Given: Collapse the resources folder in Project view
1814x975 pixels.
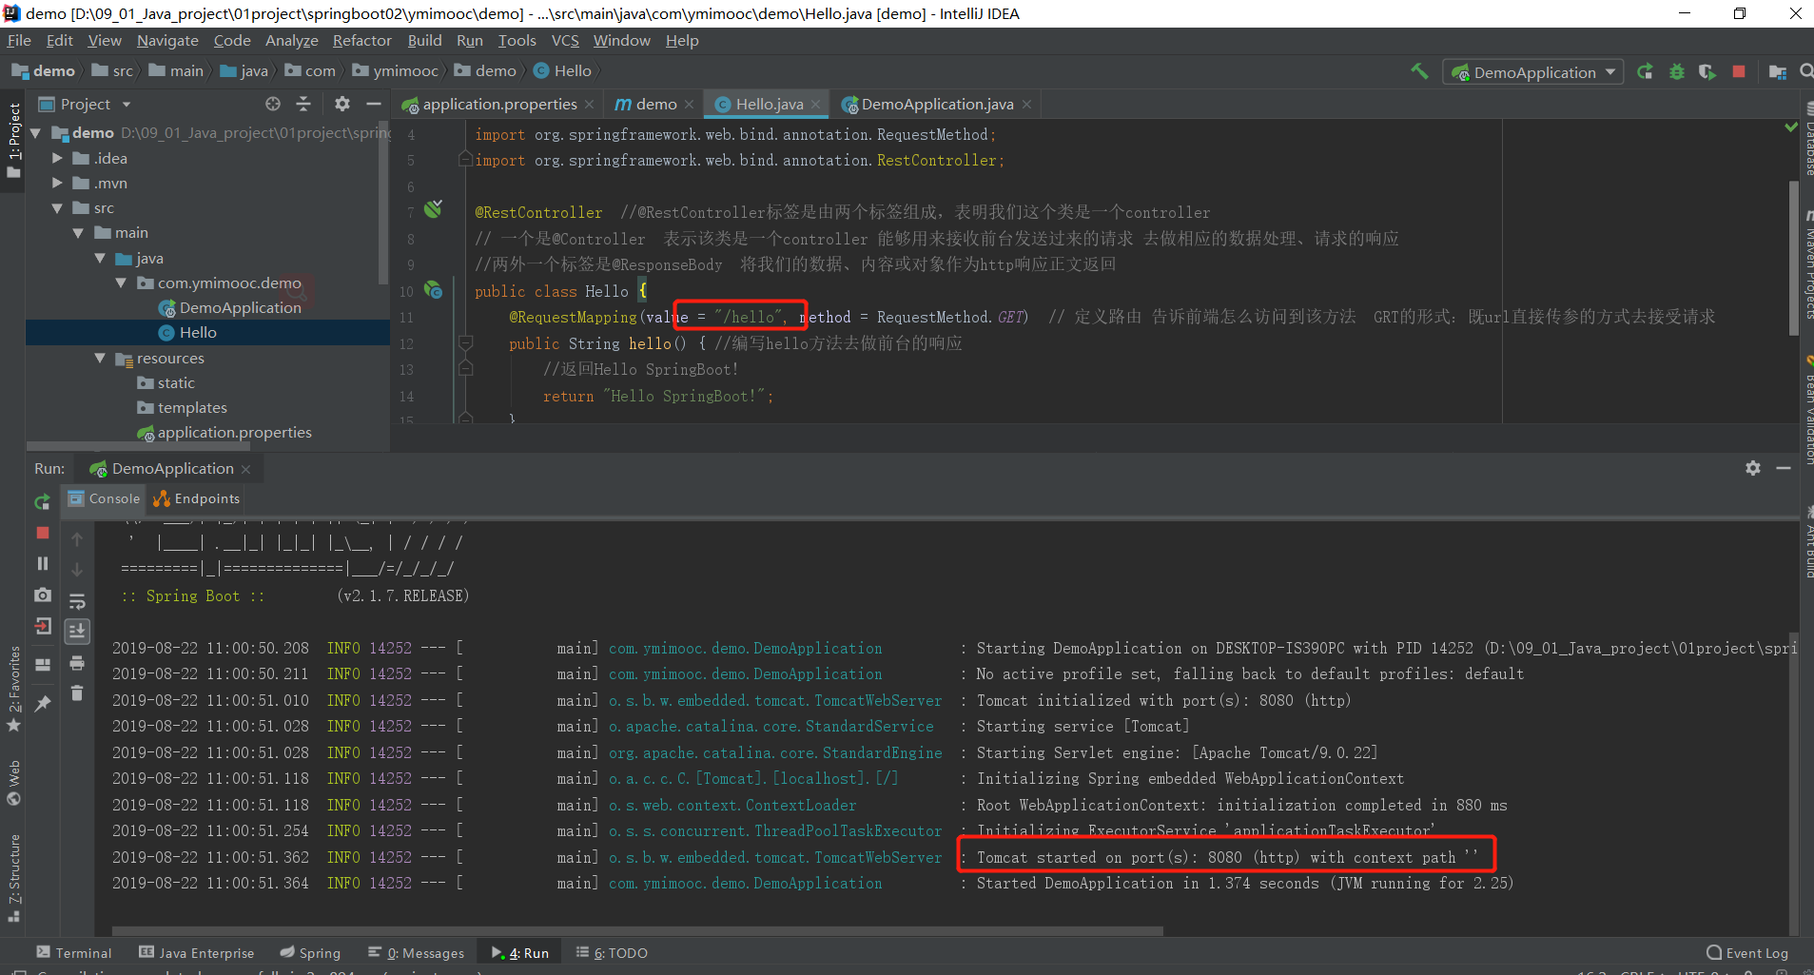Looking at the screenshot, I should [101, 358].
